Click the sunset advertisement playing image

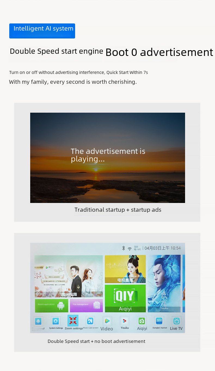(x=107, y=158)
